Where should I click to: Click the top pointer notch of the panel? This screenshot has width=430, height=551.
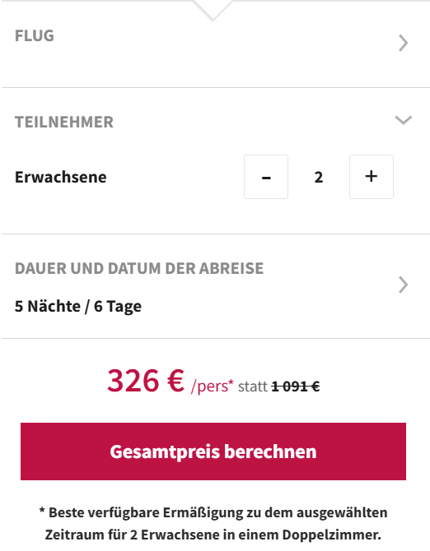click(213, 11)
